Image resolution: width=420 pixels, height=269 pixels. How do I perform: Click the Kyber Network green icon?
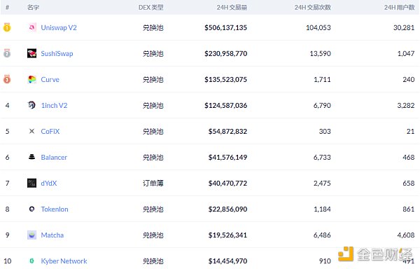pyautogui.click(x=32, y=261)
